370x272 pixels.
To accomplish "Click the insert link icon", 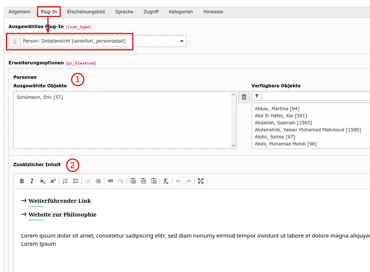I will (x=110, y=181).
